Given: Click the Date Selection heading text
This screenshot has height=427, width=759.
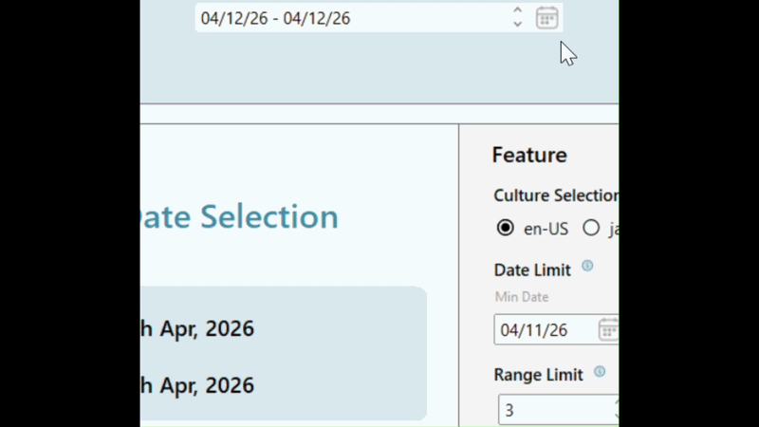Looking at the screenshot, I should pos(240,216).
